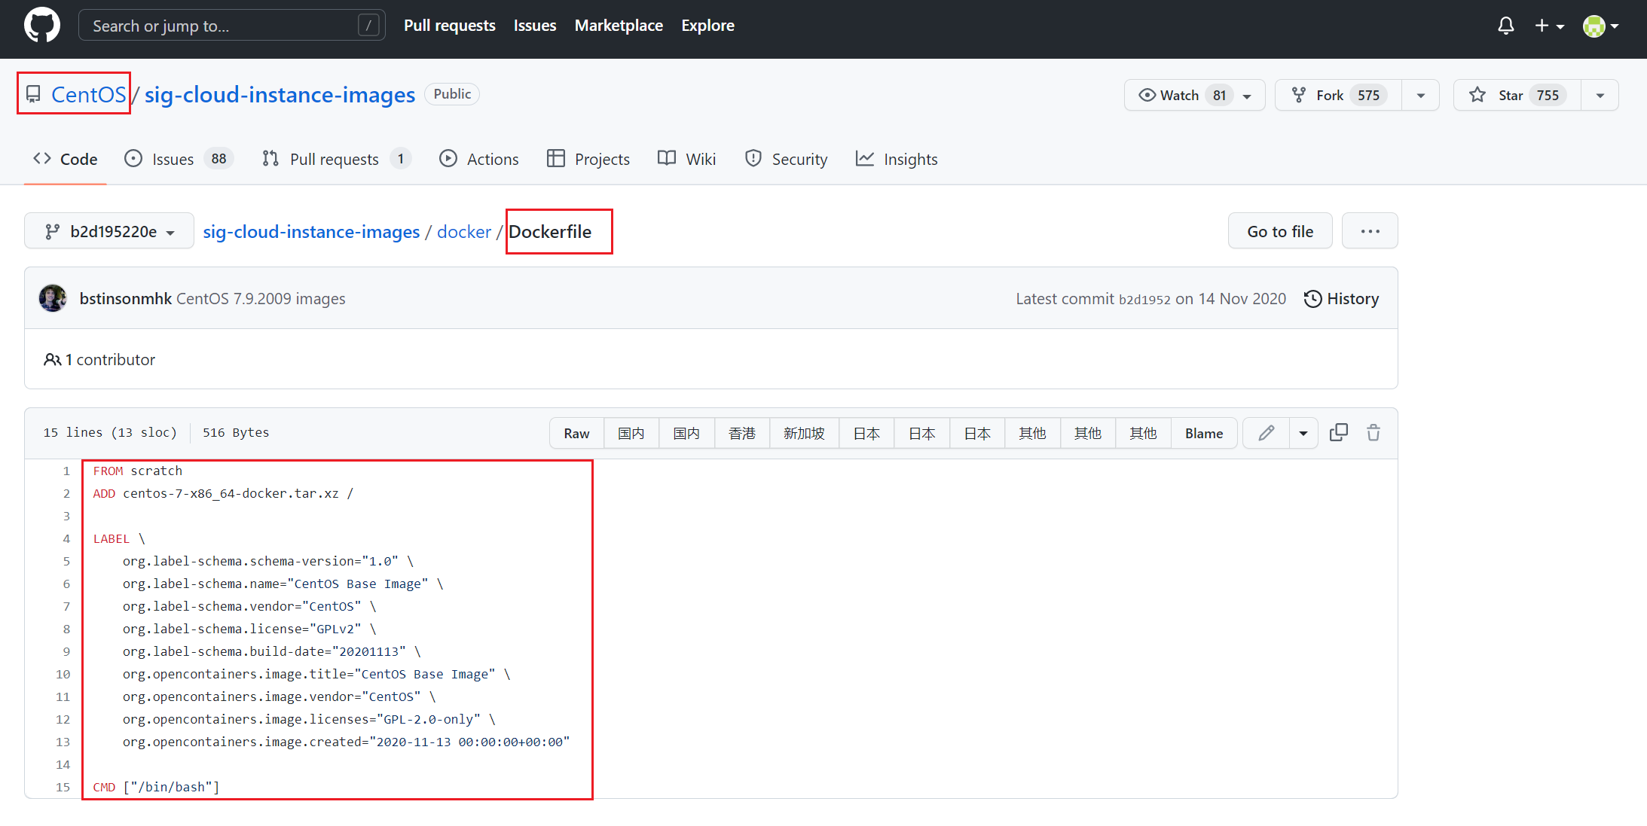Switch to the Actions tab

478,159
